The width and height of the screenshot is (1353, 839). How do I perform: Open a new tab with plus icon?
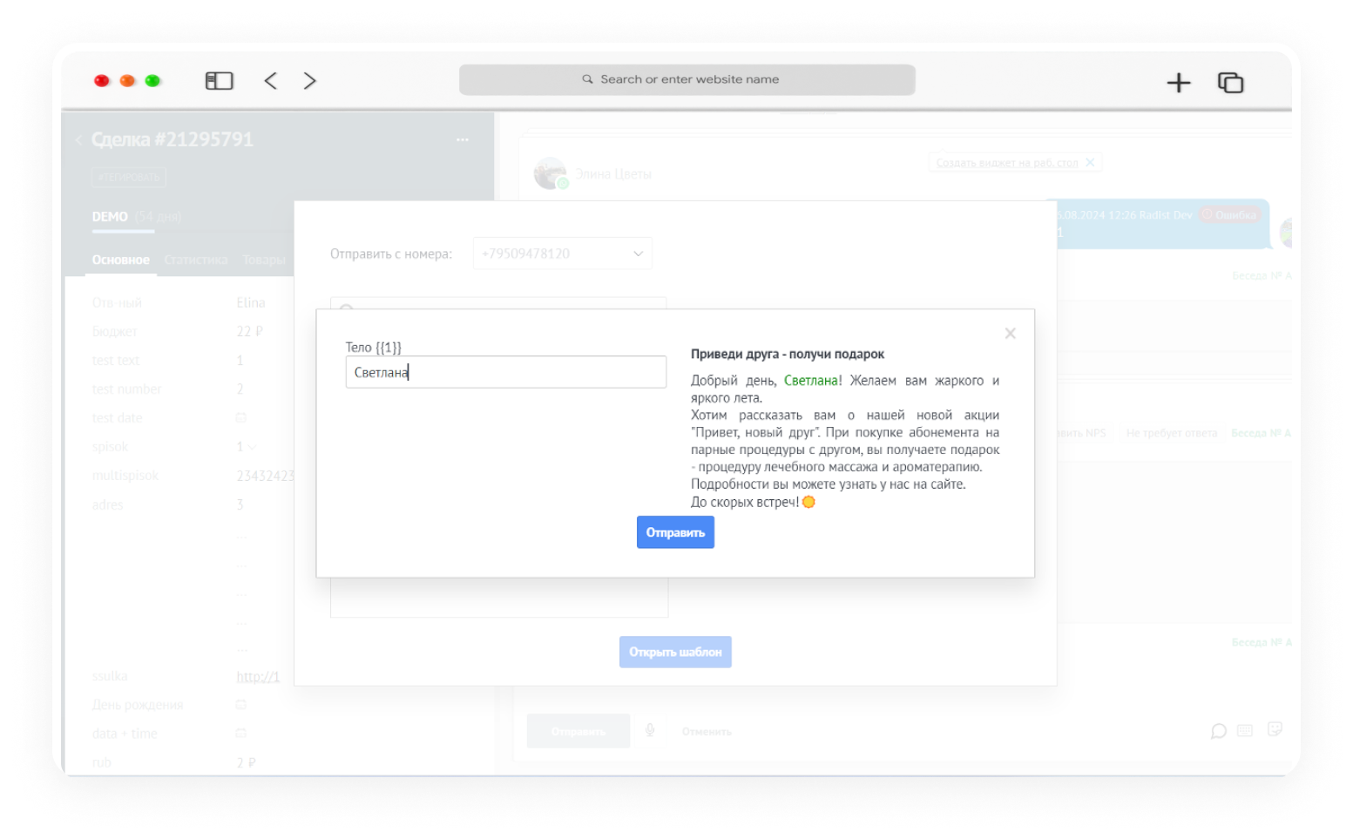pyautogui.click(x=1178, y=83)
